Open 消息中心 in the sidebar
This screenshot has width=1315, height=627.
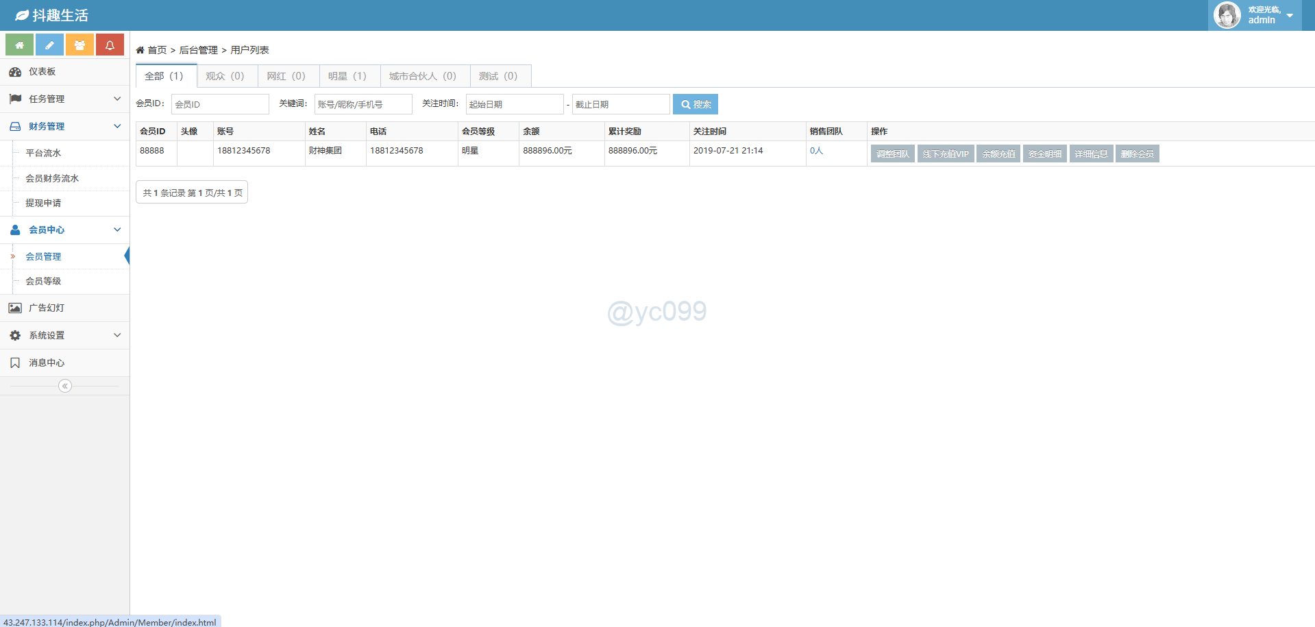click(46, 363)
